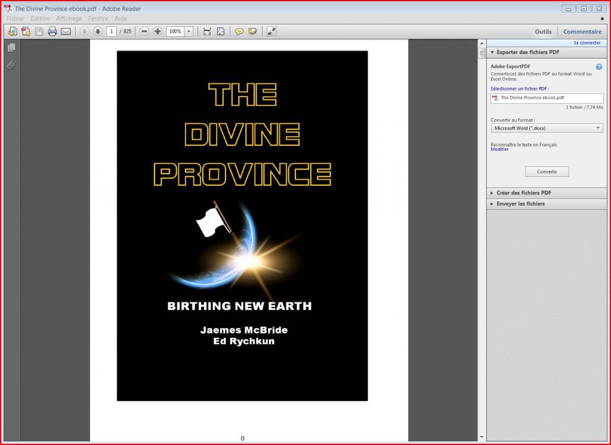Open the Affichage menu
This screenshot has width=611, height=445.
(69, 18)
